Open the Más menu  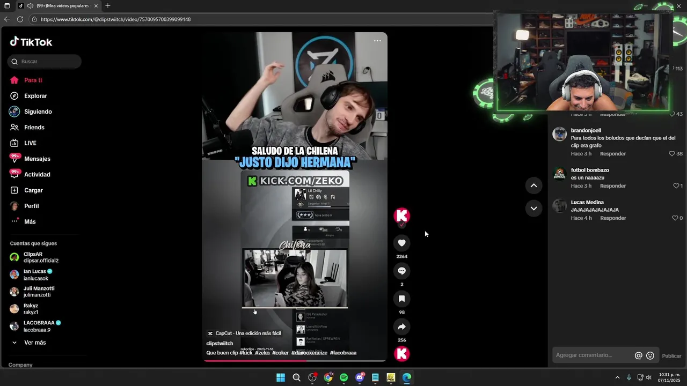tap(30, 221)
